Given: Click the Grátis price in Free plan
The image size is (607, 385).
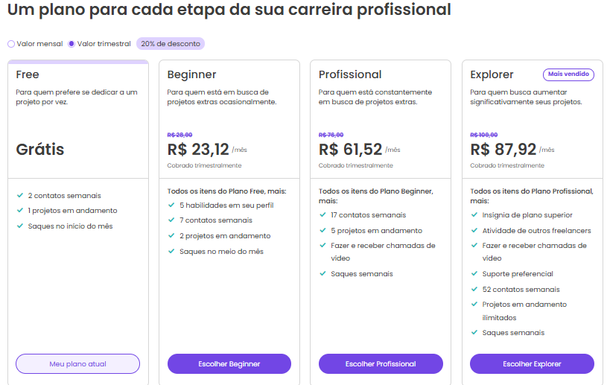Looking at the screenshot, I should [x=40, y=150].
